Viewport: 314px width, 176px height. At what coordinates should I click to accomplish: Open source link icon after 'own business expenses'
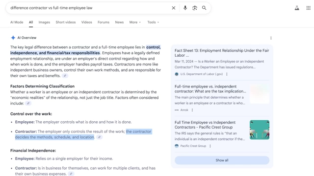click(x=71, y=174)
